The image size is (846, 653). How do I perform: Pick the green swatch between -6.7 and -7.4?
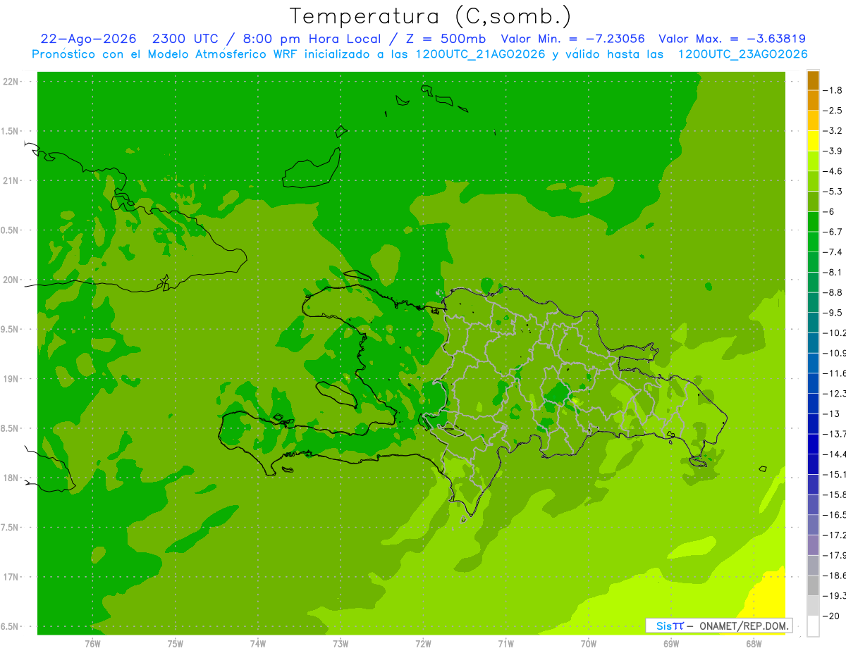click(813, 242)
